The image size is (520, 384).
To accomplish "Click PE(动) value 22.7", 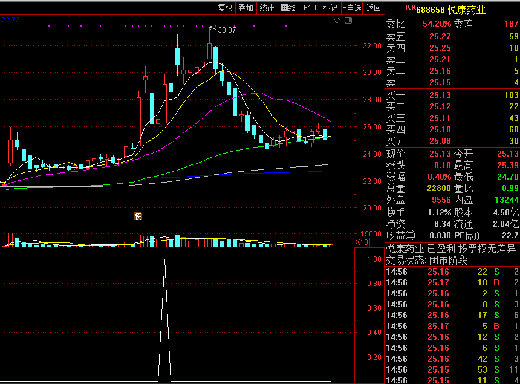I will tap(512, 235).
